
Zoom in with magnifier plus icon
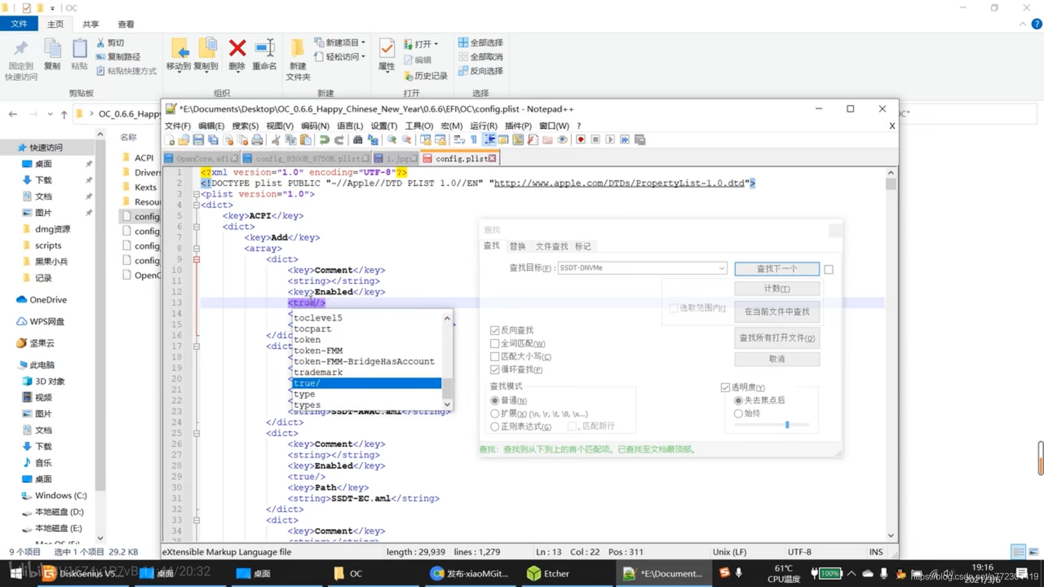(391, 140)
